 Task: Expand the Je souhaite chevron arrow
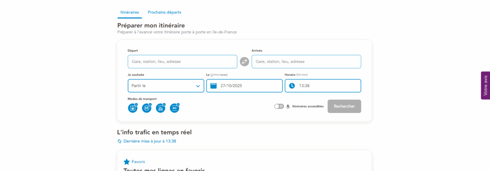pyautogui.click(x=198, y=86)
